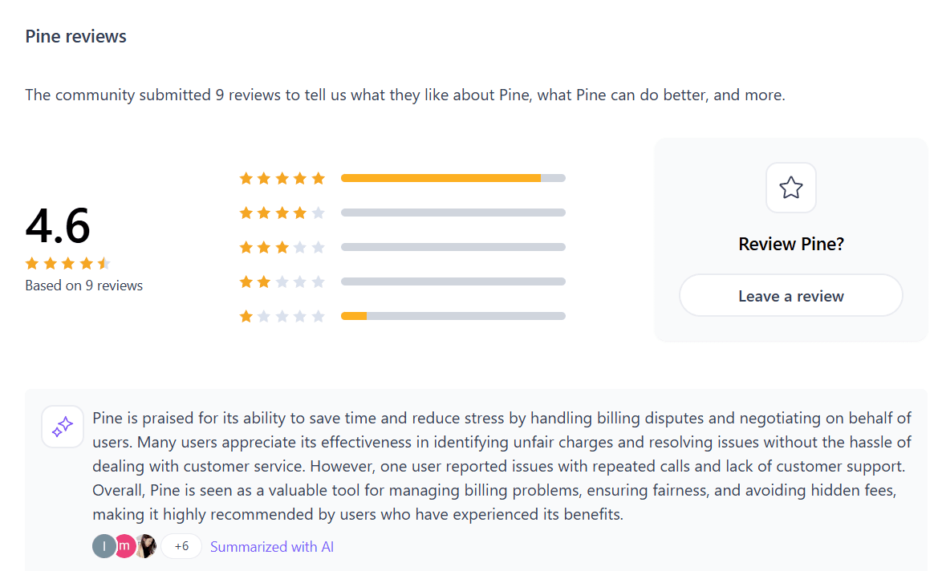
Task: Click the five-star rating progress bar
Action: click(453, 178)
